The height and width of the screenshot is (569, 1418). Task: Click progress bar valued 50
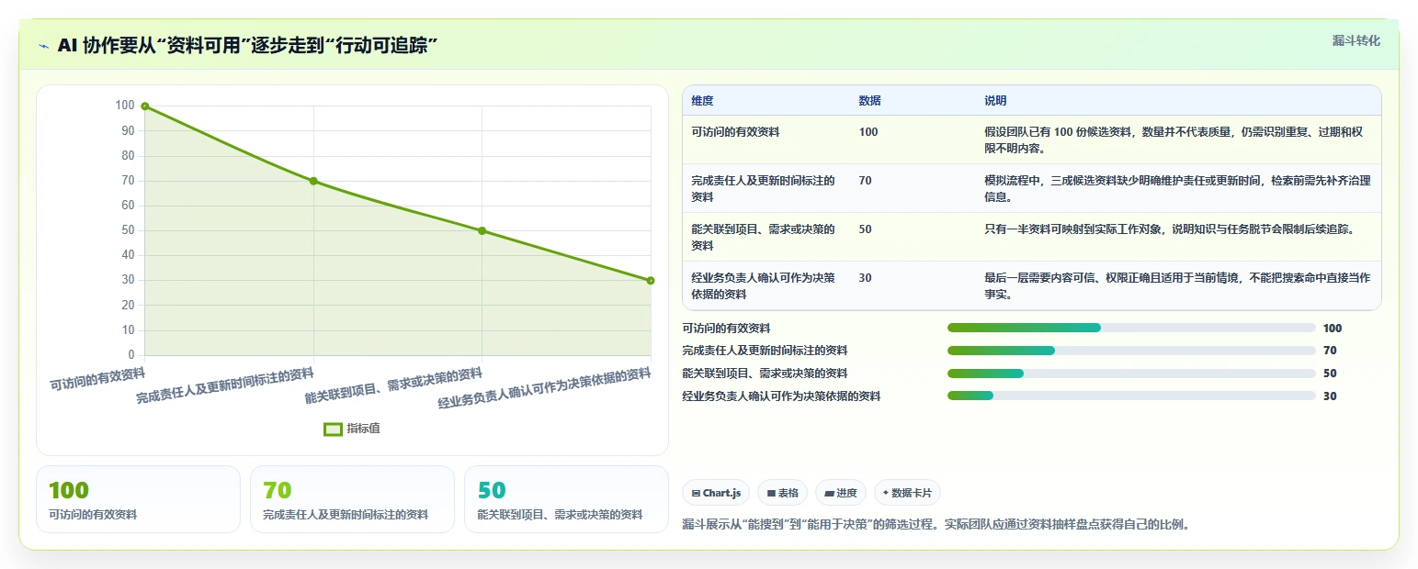coord(1131,374)
